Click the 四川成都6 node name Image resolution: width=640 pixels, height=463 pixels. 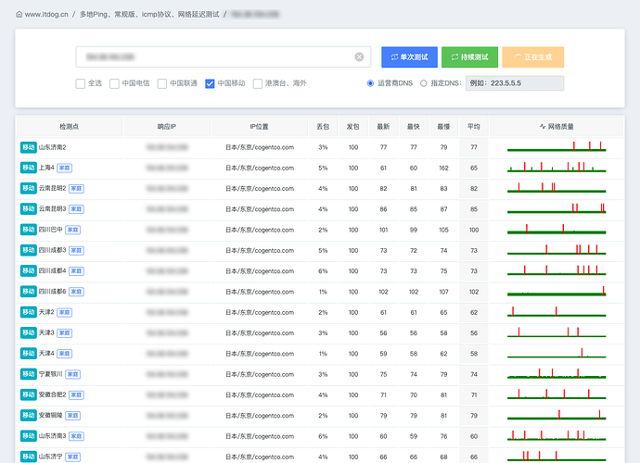tap(52, 292)
